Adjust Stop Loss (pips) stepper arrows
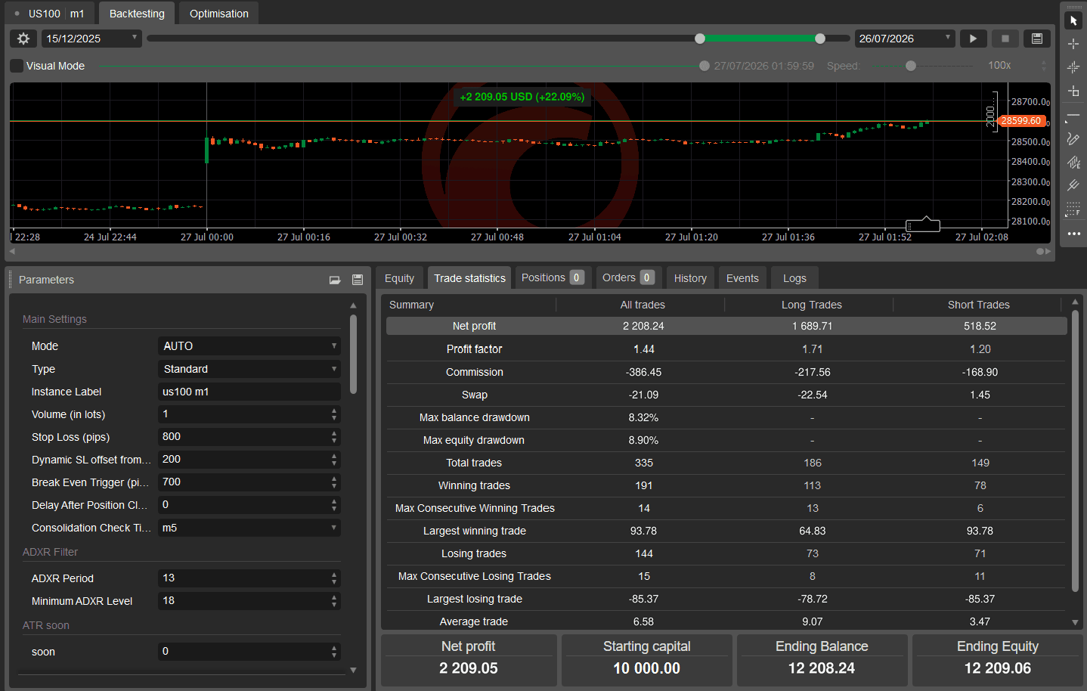Screen dimensions: 1087x691 tap(334, 437)
